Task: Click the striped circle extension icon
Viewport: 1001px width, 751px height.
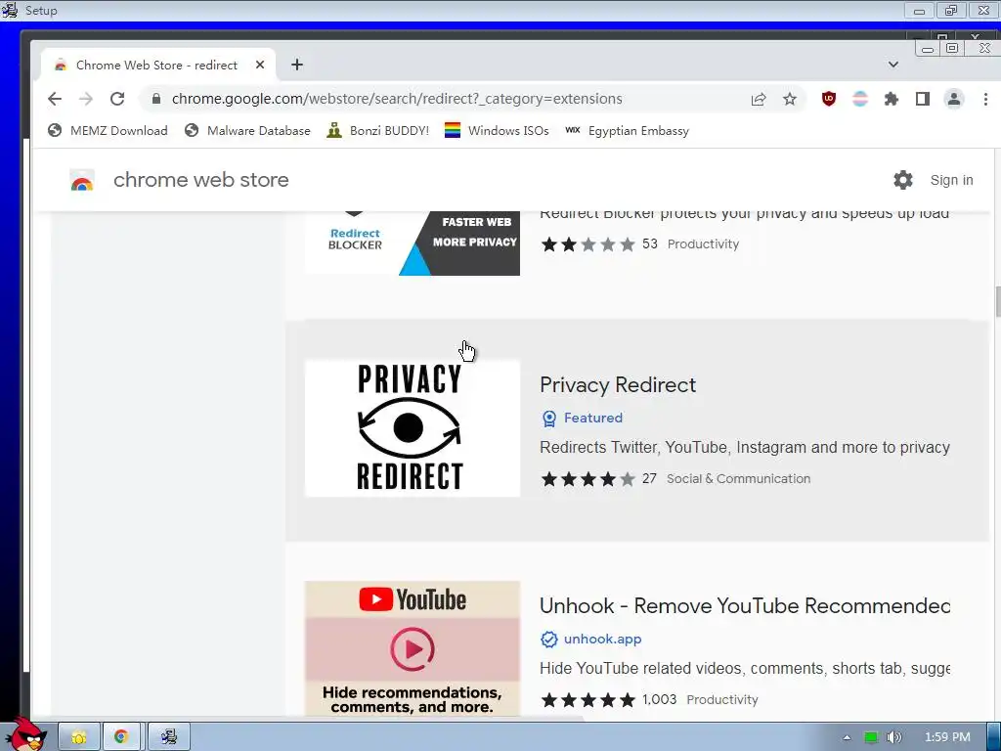Action: point(860,99)
